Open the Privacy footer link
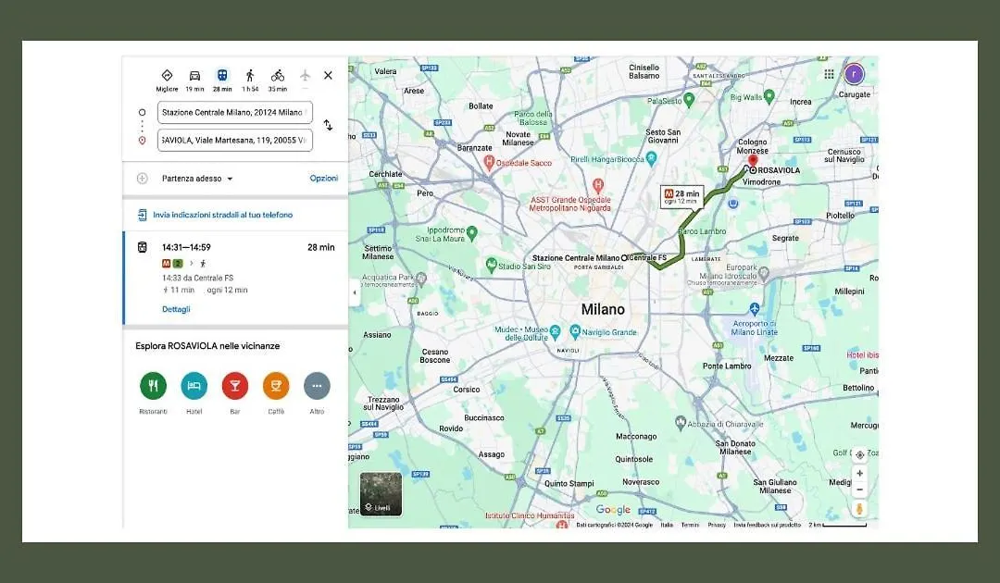 point(716,525)
